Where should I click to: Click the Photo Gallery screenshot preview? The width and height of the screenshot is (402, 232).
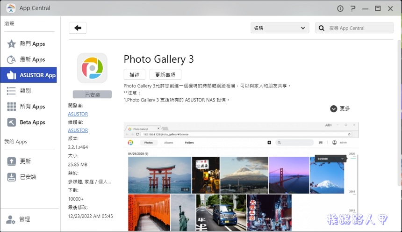tap(241, 177)
